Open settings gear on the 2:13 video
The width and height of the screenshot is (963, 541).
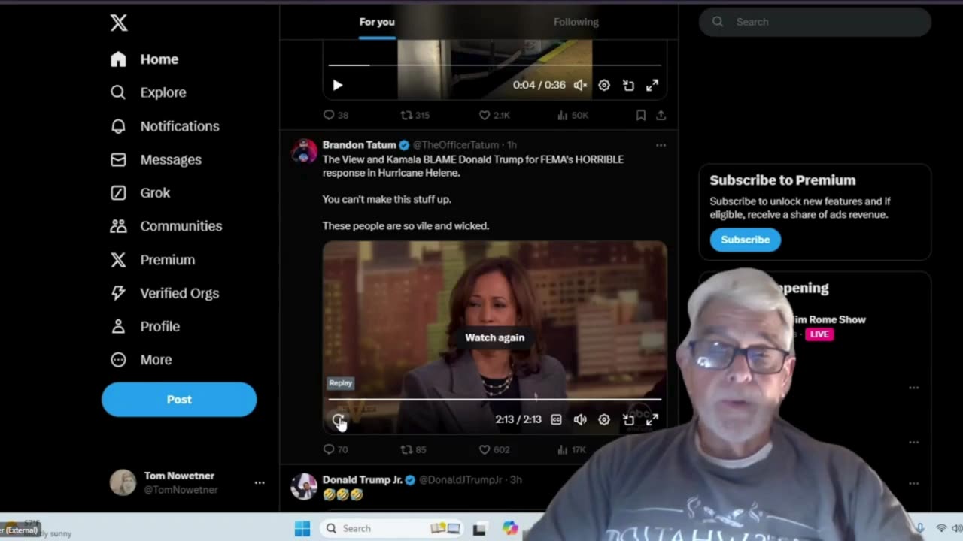click(604, 419)
